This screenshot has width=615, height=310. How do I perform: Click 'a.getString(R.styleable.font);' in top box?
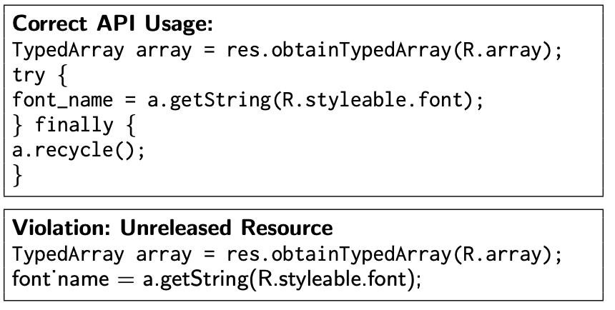316,100
